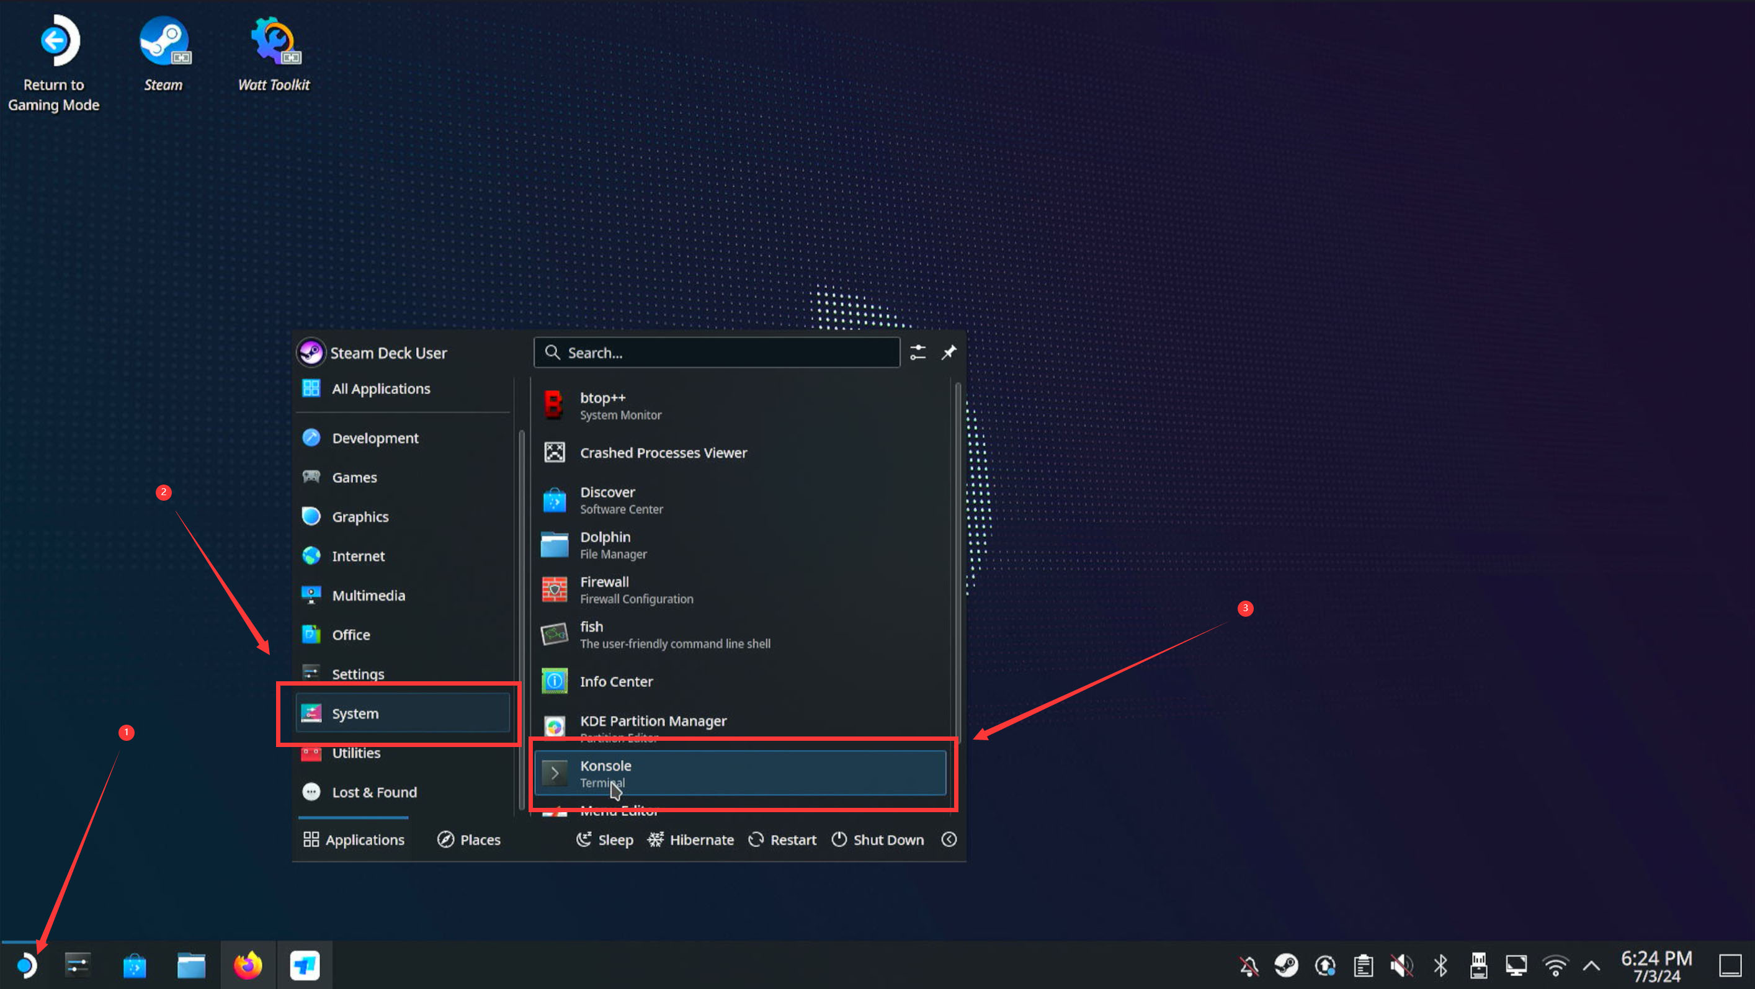The image size is (1755, 989).
Task: Click the launcher Search field
Action: tap(717, 352)
